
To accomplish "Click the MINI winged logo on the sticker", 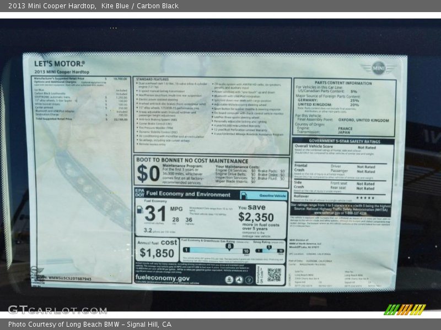I will tap(378, 68).
